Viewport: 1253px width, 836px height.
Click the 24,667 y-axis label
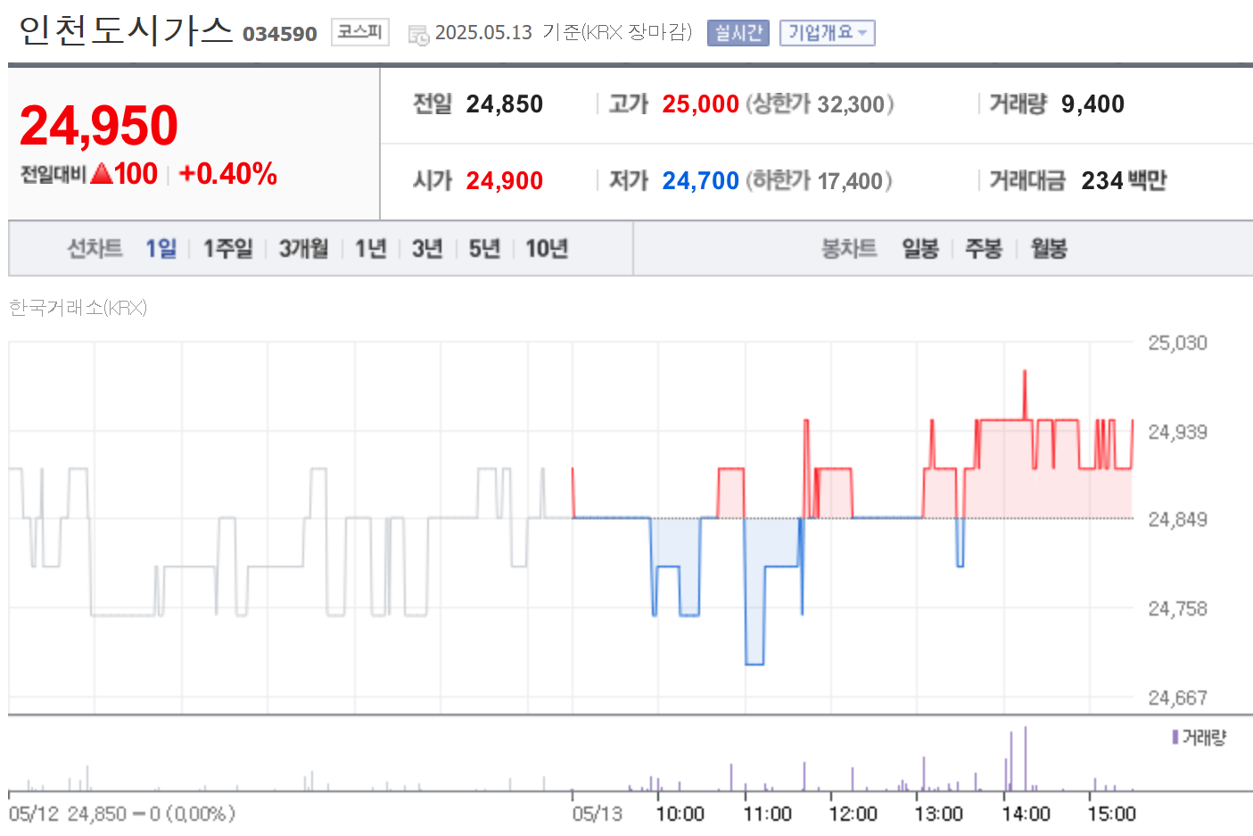pyautogui.click(x=1177, y=698)
